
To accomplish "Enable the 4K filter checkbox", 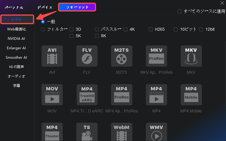I will 126,29.
